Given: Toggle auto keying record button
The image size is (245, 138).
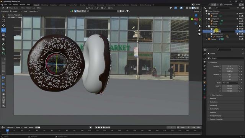Looking at the screenshot, I should 90,127.
